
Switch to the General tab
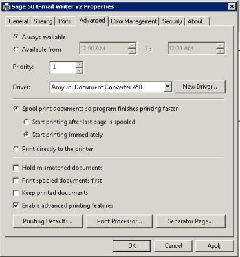[x=18, y=21]
